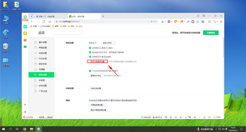This screenshot has width=246, height=132.
Task: Click the 内核切换设置 button
Action: click(x=96, y=88)
